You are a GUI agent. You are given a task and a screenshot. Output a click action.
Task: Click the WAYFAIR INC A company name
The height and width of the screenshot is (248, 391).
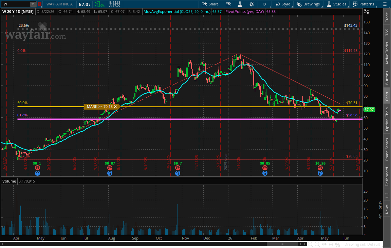pyautogui.click(x=59, y=4)
